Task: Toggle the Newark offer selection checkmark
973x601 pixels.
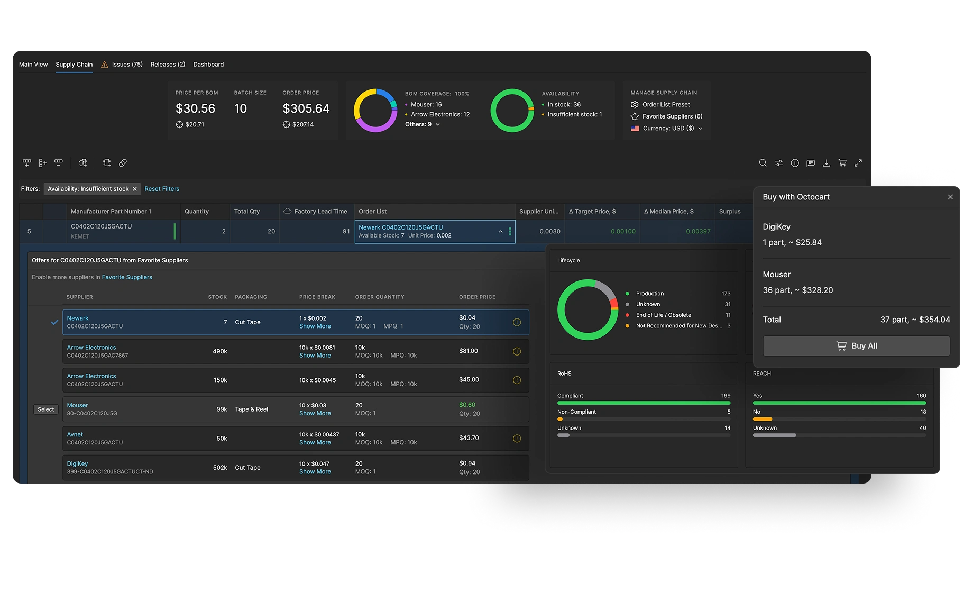Action: pos(54,322)
